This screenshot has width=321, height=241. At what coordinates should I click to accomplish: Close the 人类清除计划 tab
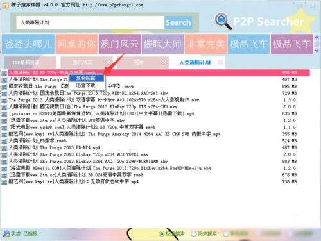220,62
